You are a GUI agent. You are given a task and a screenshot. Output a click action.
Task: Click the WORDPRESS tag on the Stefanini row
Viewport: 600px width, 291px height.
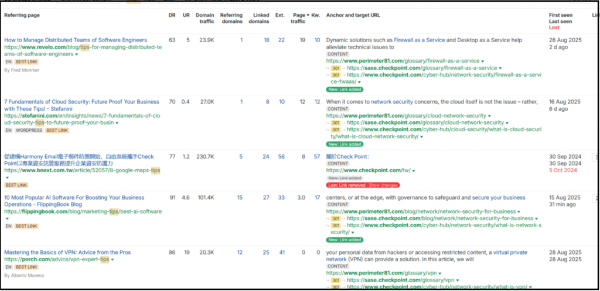point(29,131)
